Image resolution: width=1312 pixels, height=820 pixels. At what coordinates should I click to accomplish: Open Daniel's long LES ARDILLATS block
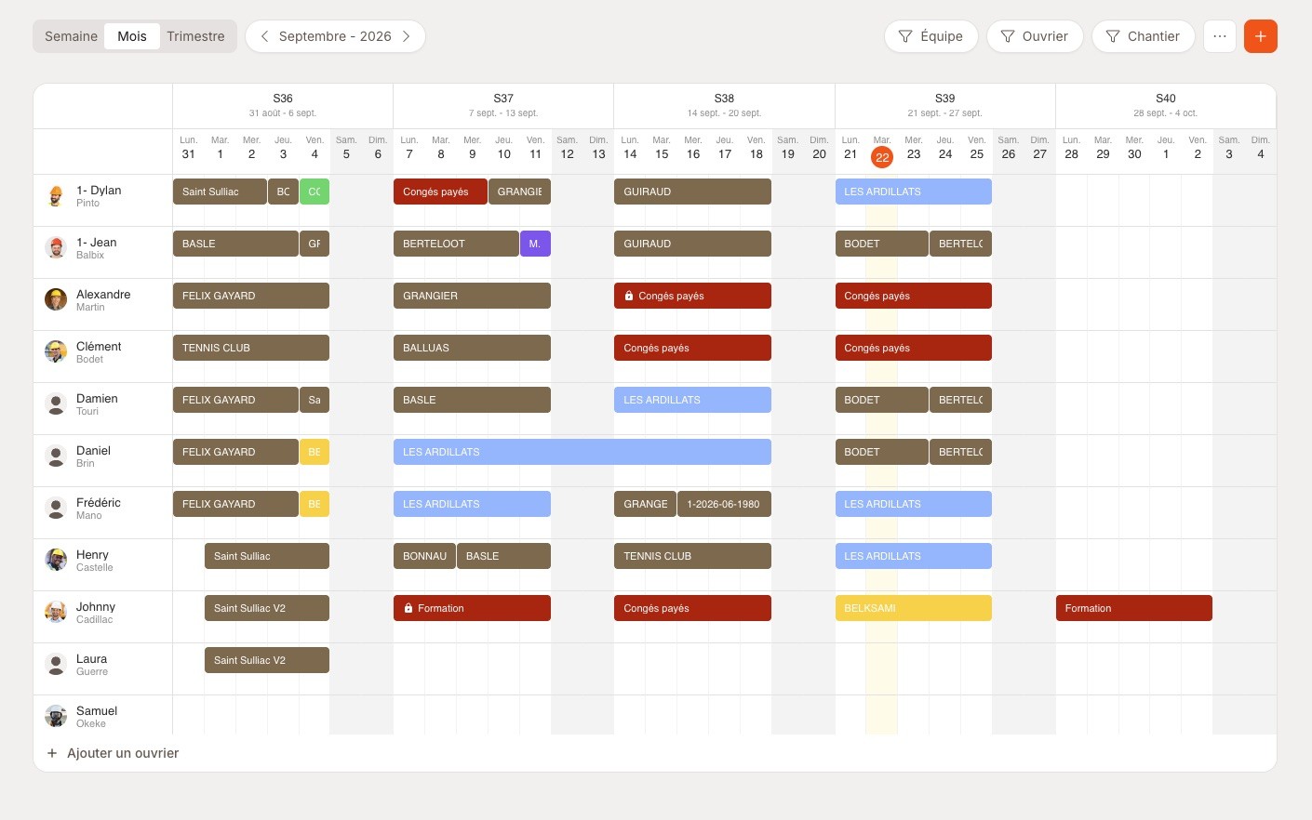click(582, 452)
